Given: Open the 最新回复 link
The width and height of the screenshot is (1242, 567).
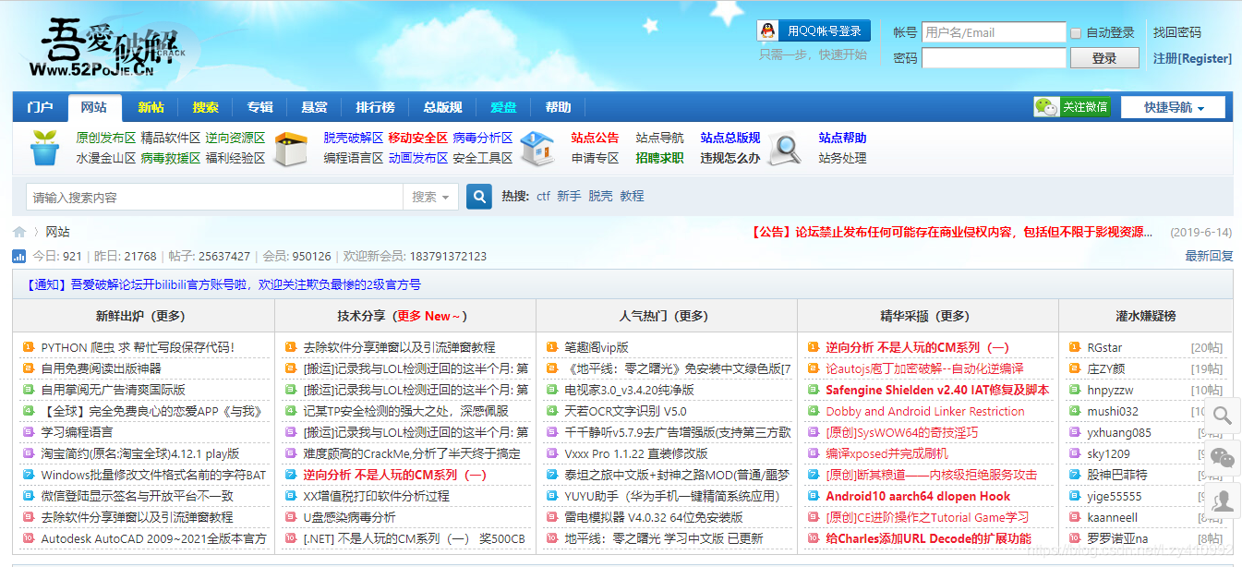Looking at the screenshot, I should (1209, 256).
